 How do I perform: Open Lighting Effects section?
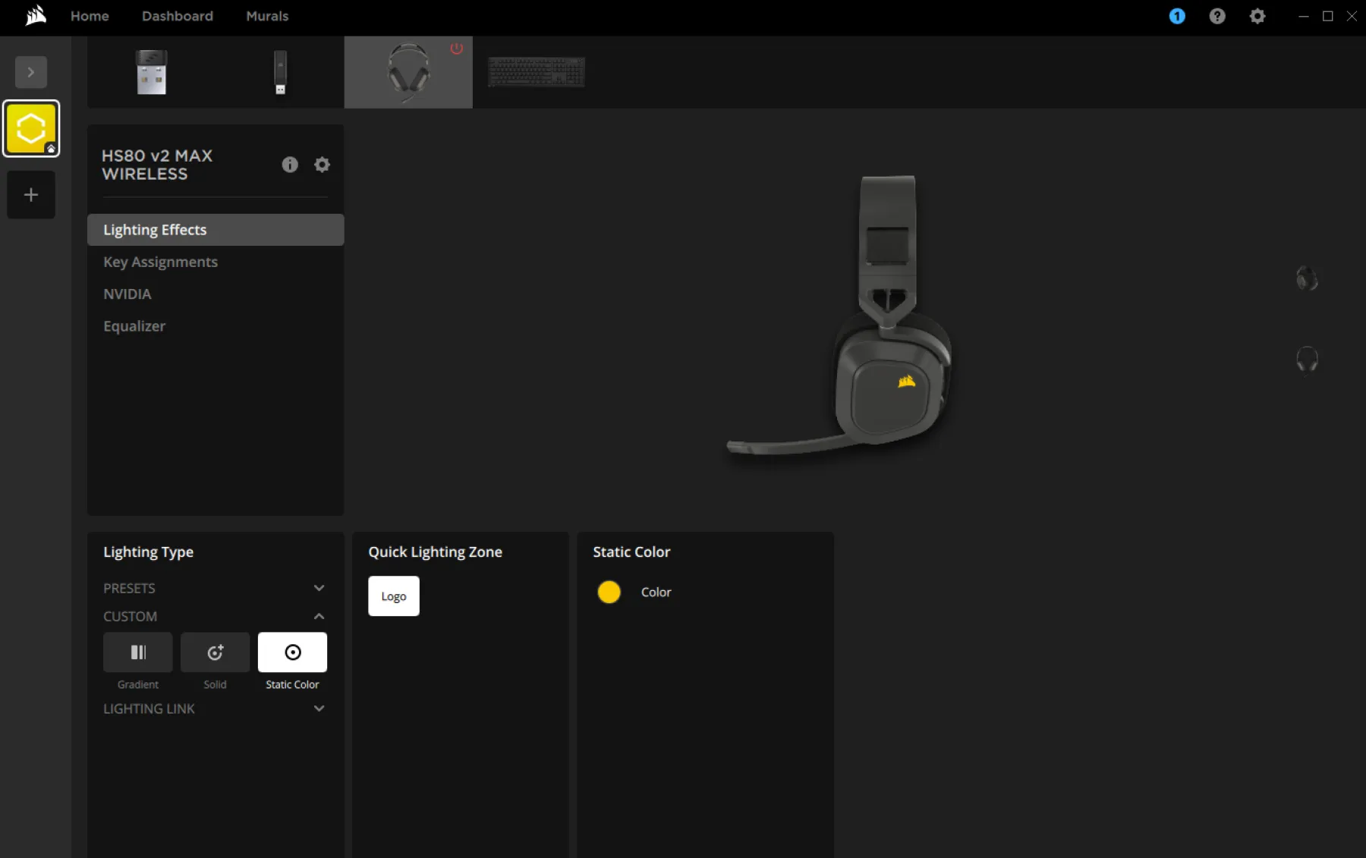pyautogui.click(x=216, y=230)
